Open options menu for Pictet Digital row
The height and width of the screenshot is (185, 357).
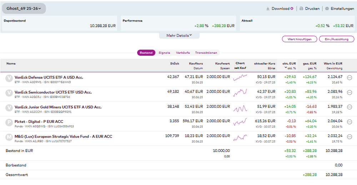pos(350,122)
